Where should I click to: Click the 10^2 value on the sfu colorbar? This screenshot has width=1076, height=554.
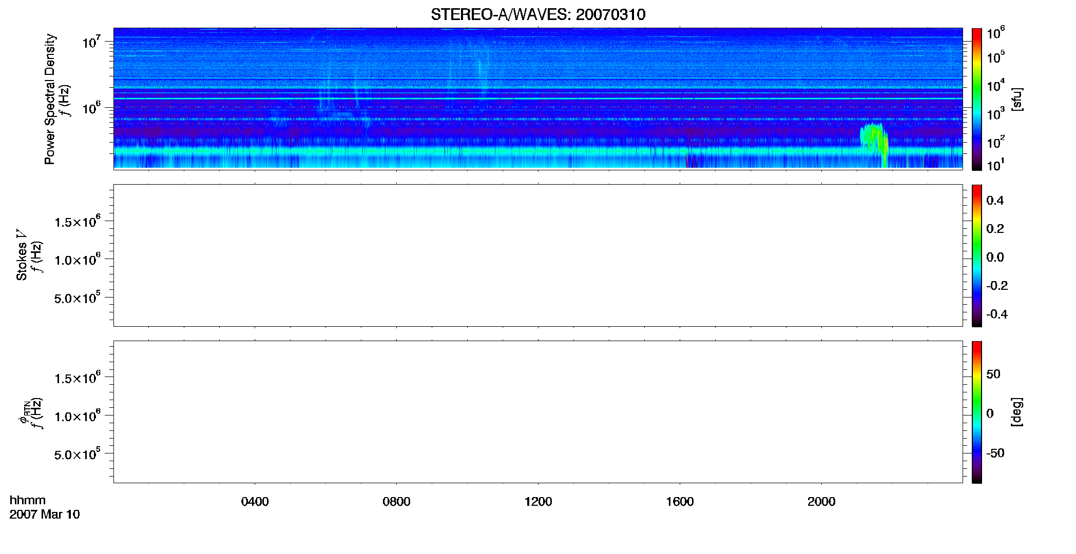995,142
